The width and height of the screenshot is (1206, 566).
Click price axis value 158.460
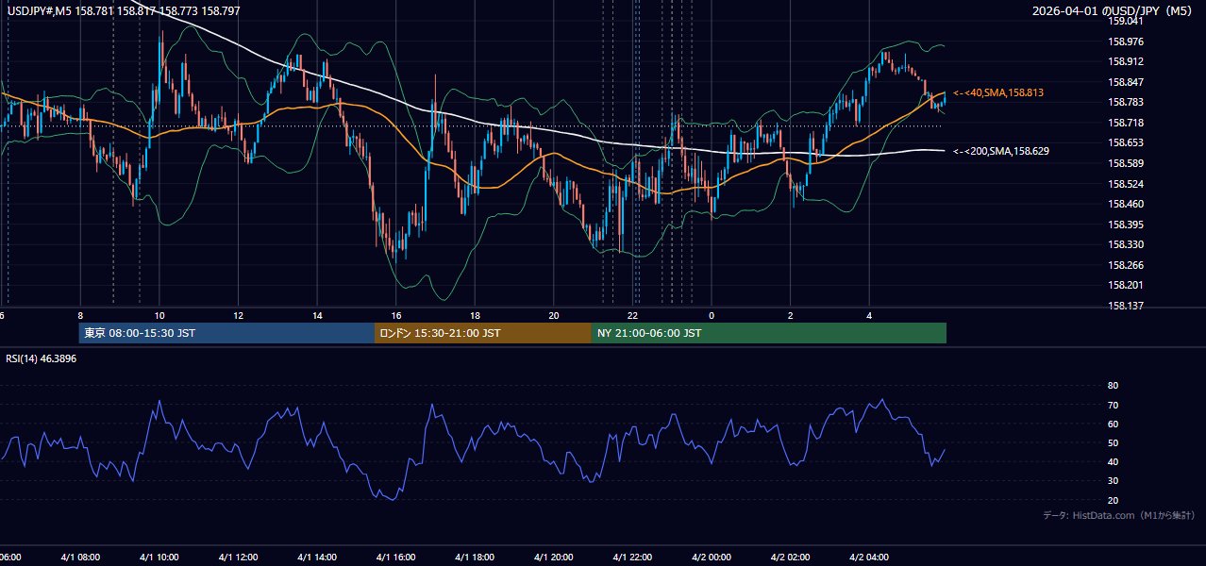tap(1126, 204)
